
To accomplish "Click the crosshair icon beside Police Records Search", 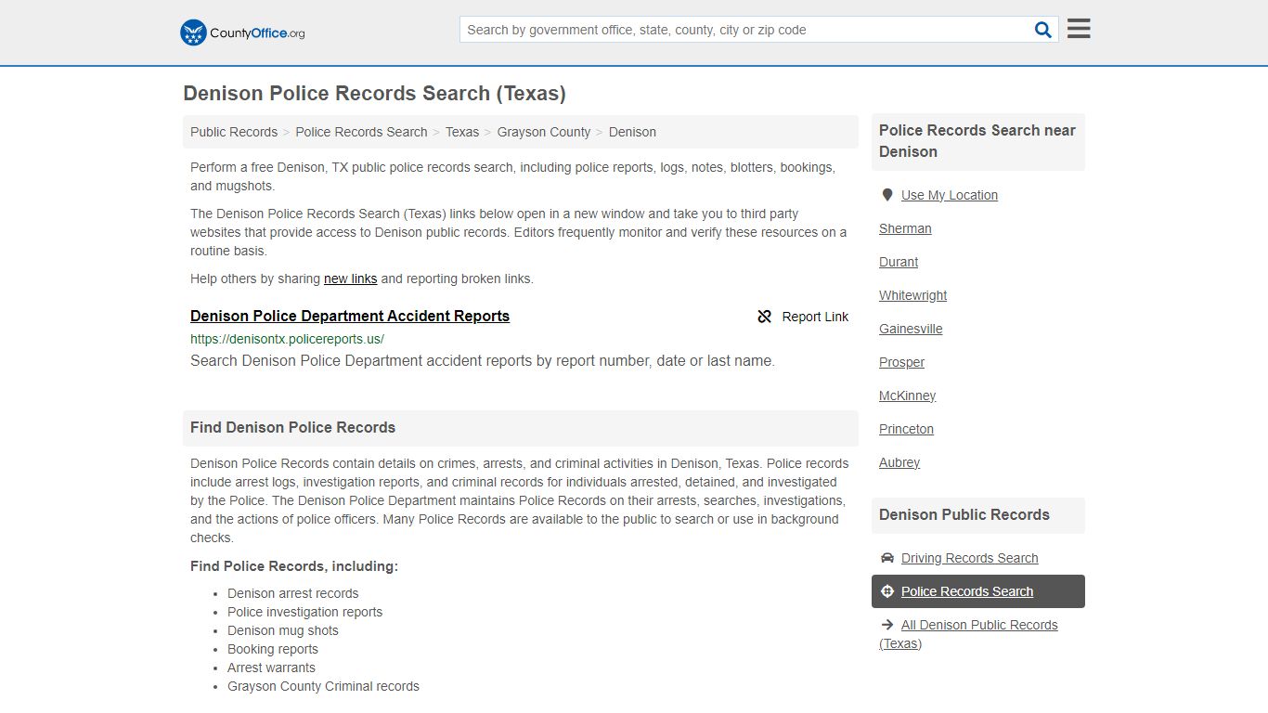I will (887, 591).
